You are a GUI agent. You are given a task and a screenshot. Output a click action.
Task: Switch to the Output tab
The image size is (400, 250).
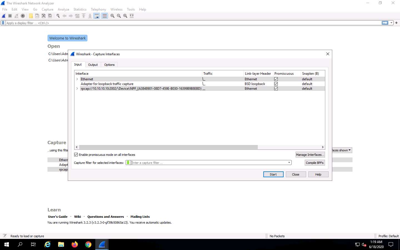(x=93, y=65)
